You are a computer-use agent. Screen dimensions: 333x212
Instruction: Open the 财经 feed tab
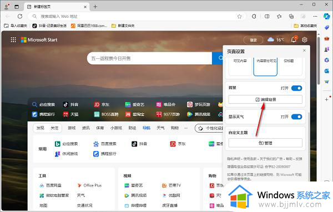tap(132, 128)
